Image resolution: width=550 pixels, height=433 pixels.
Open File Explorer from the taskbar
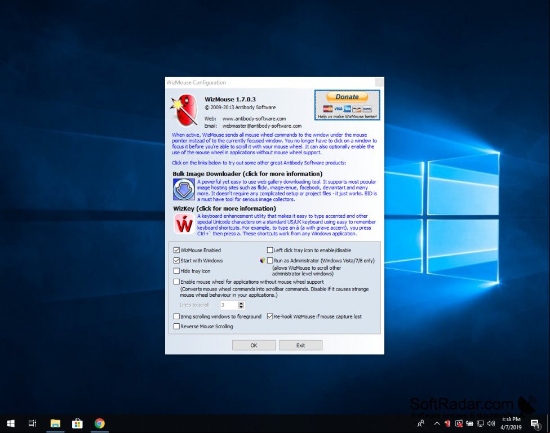point(55,423)
